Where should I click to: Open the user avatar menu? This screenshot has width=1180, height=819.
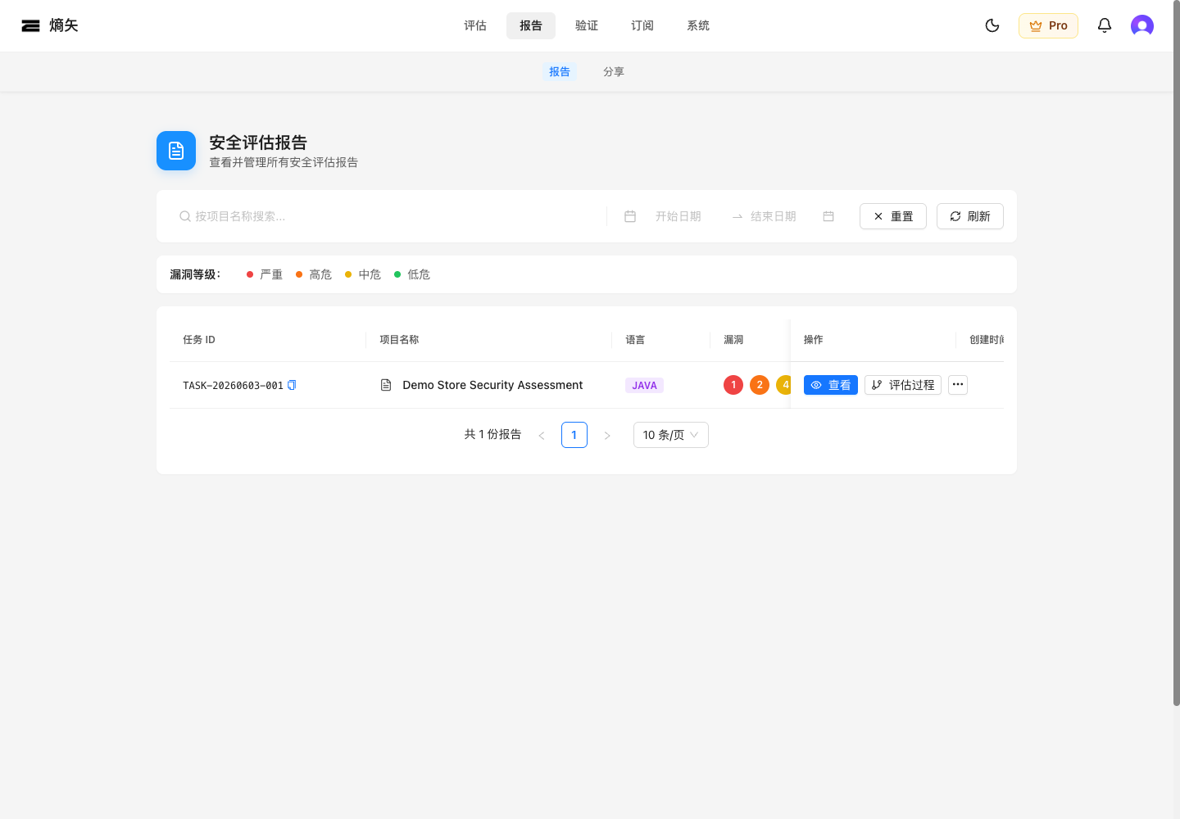point(1142,25)
